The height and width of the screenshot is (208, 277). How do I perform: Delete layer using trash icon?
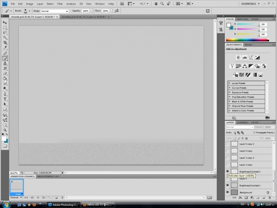click(270, 197)
